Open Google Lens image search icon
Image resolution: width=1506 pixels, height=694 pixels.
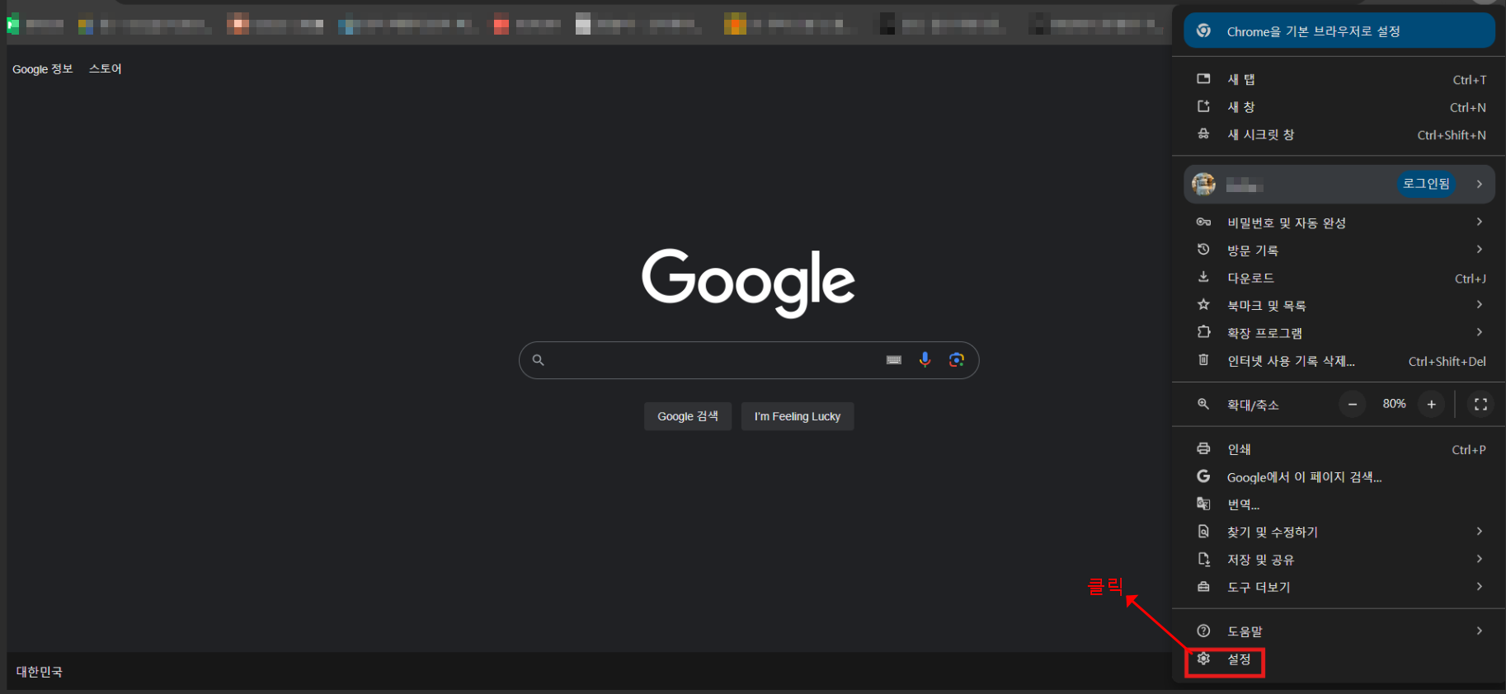(x=956, y=359)
